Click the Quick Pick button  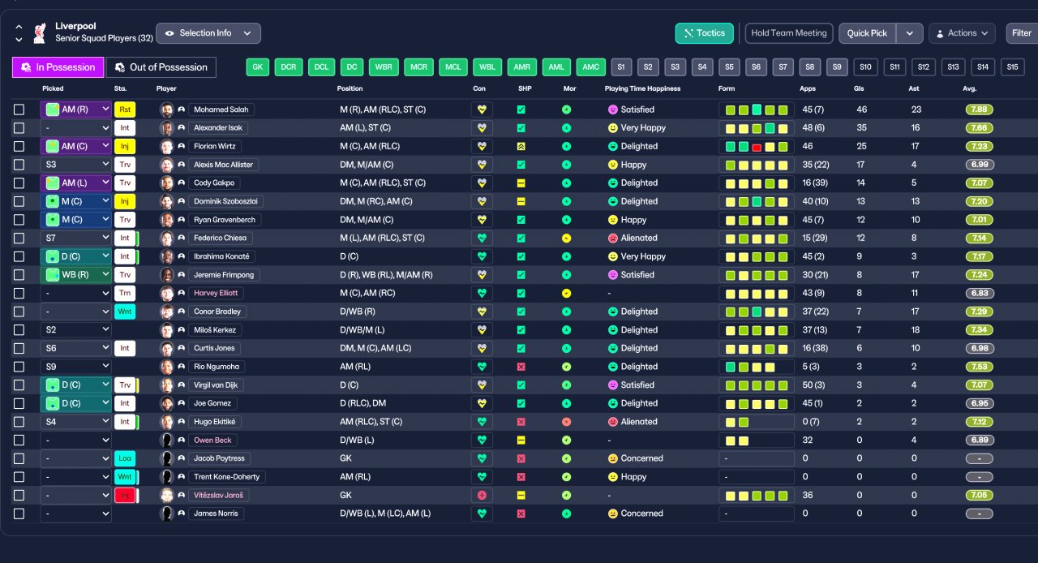(x=867, y=33)
